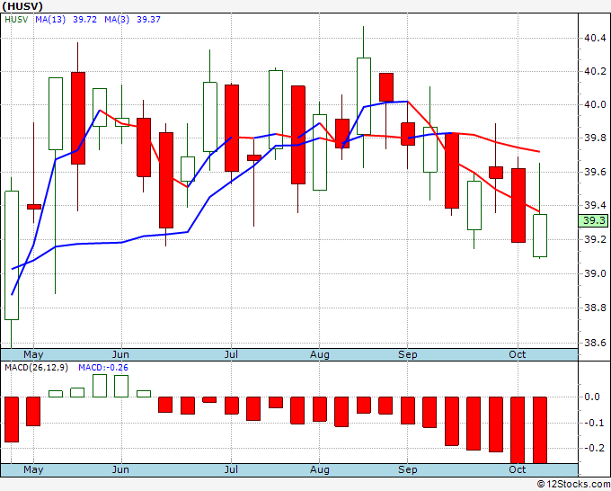Select the MA(3) legend label

(x=117, y=20)
